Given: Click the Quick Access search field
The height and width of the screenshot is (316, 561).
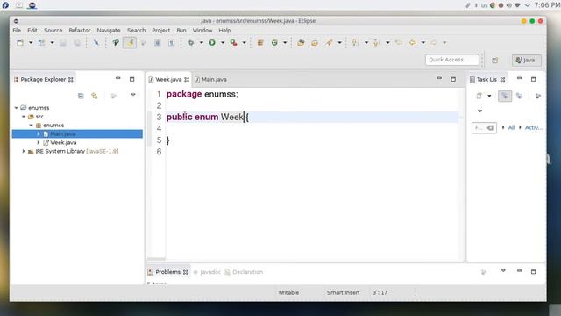Looking at the screenshot, I should coord(452,60).
